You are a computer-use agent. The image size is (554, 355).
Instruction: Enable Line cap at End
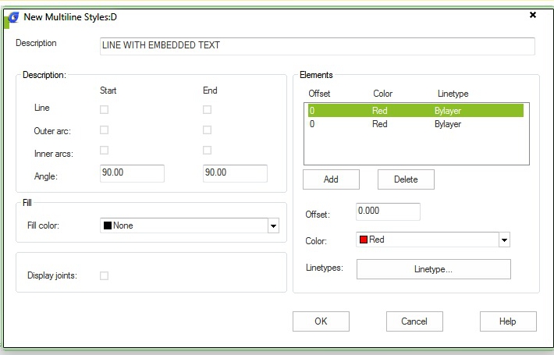pos(207,109)
